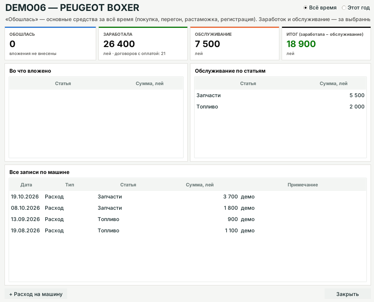Viewport: 374px width, 302px height.
Task: Click the "Топливо" cell in the 13.09.2026 record
Action: click(109, 220)
